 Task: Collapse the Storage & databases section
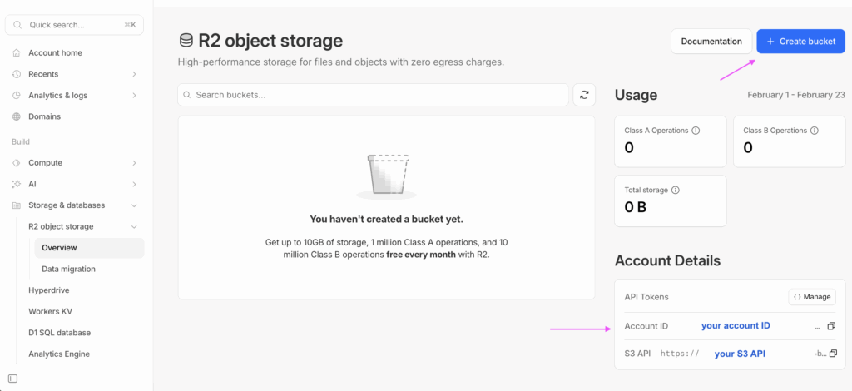(134, 205)
